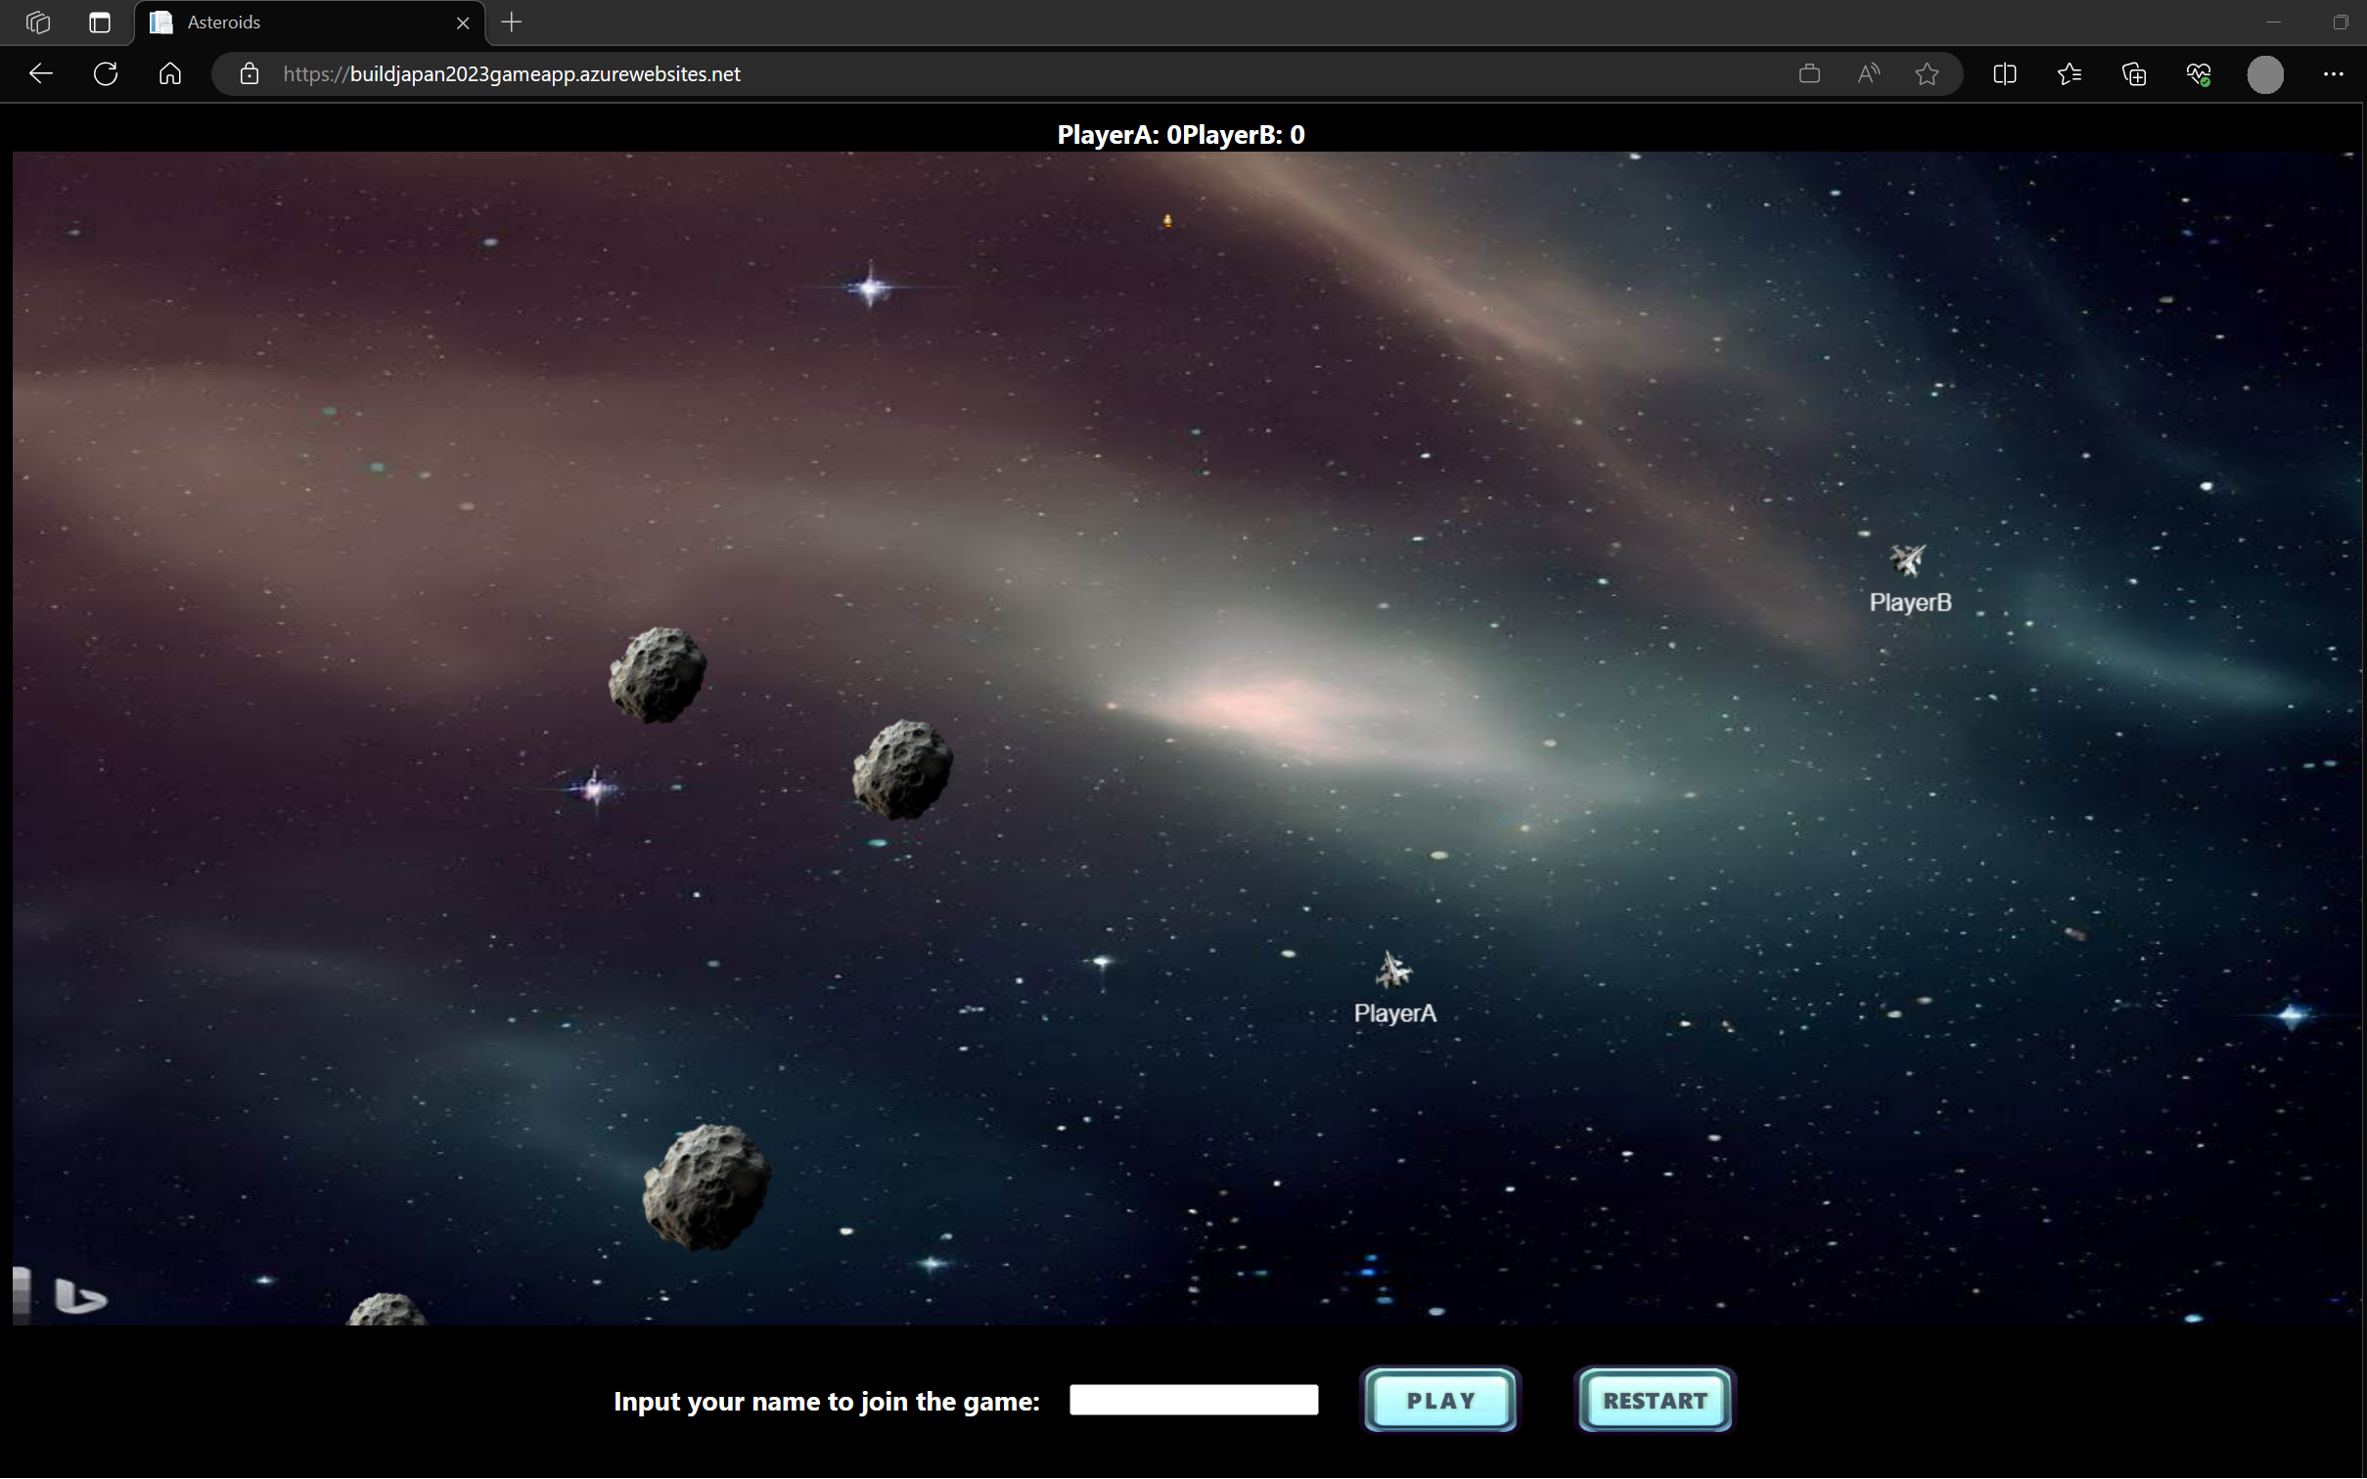View site information lock icon
Image resolution: width=2367 pixels, height=1479 pixels.
click(250, 73)
